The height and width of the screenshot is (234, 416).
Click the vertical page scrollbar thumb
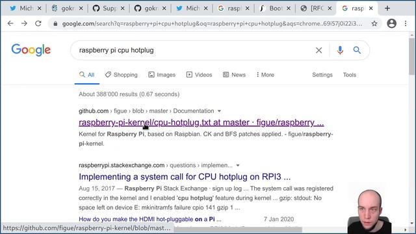tap(411, 57)
